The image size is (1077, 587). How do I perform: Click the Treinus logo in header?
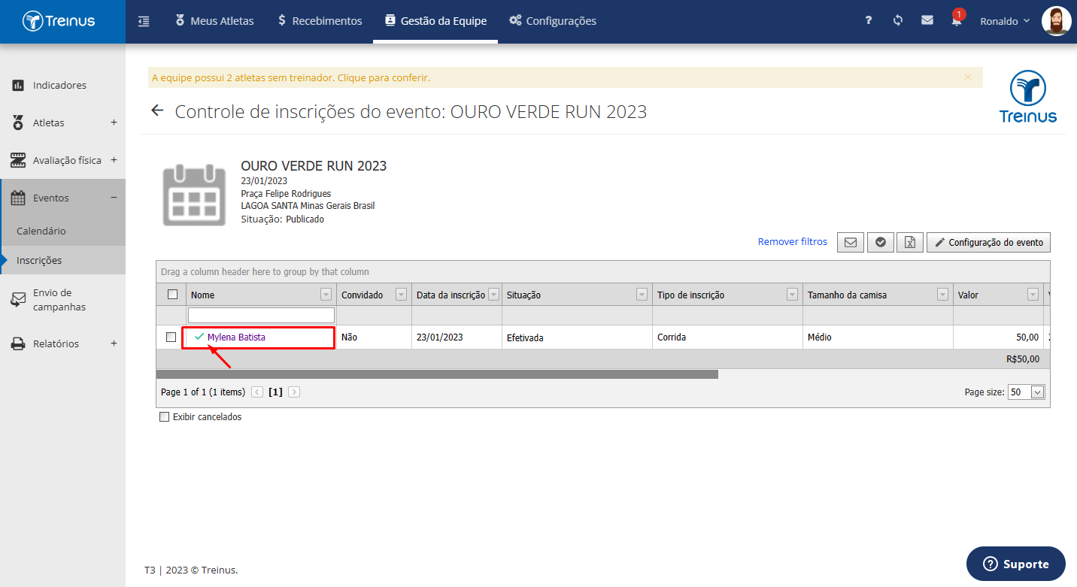(x=59, y=21)
